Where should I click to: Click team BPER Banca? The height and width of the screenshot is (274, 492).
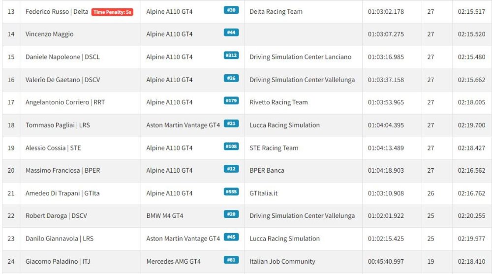(x=267, y=170)
